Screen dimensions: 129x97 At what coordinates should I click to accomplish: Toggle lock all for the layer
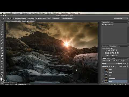114,66
